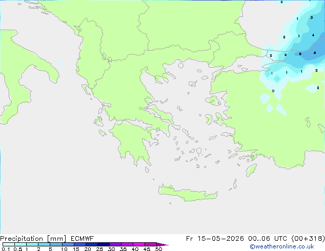Click the '25' legend scale label
325x251 pixels.
(99, 249)
